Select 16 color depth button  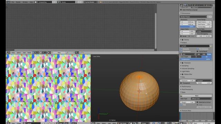[x=206, y=57]
